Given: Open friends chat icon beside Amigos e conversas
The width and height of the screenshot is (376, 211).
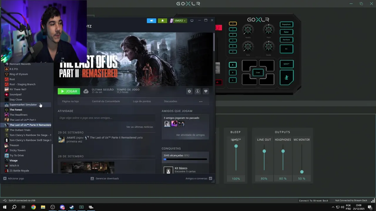Looking at the screenshot, I should pyautogui.click(x=210, y=178).
